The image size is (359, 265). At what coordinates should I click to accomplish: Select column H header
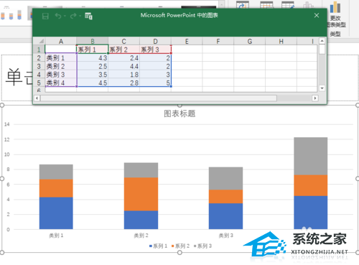point(281,42)
